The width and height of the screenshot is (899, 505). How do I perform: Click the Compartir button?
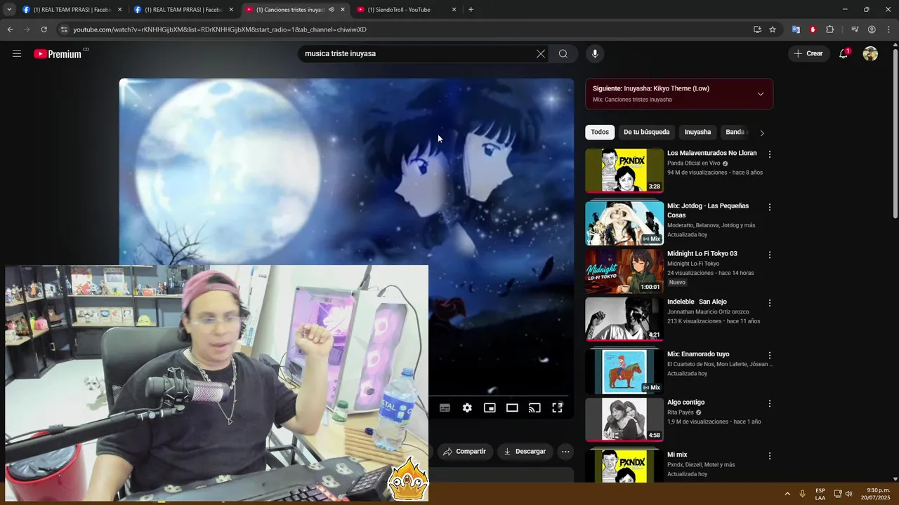click(x=464, y=452)
